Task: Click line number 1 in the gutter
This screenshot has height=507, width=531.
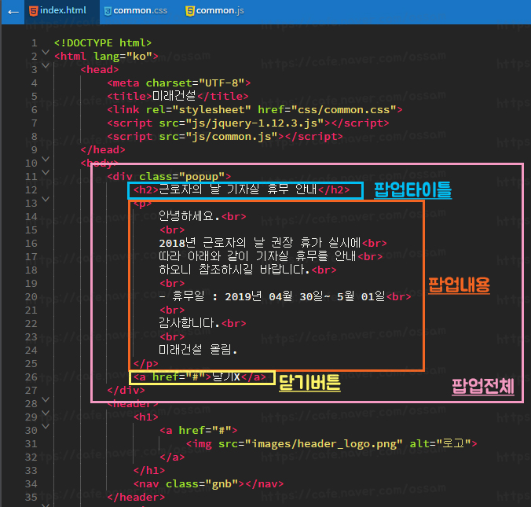Action: pos(35,43)
